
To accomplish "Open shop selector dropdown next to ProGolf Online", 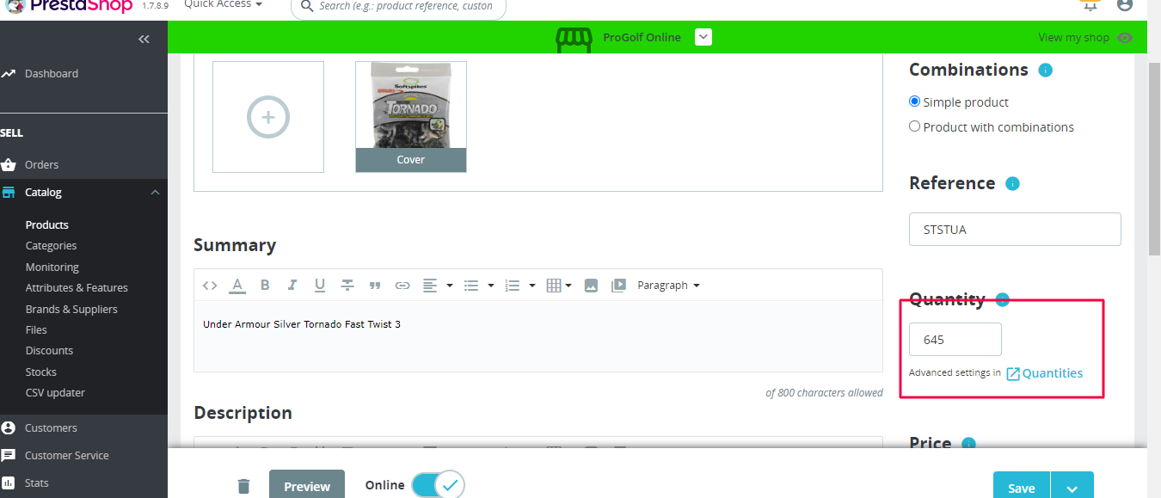I will (703, 37).
